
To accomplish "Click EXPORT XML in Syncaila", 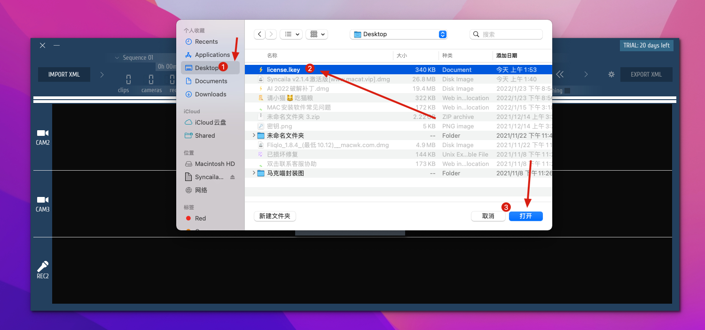I will (646, 74).
